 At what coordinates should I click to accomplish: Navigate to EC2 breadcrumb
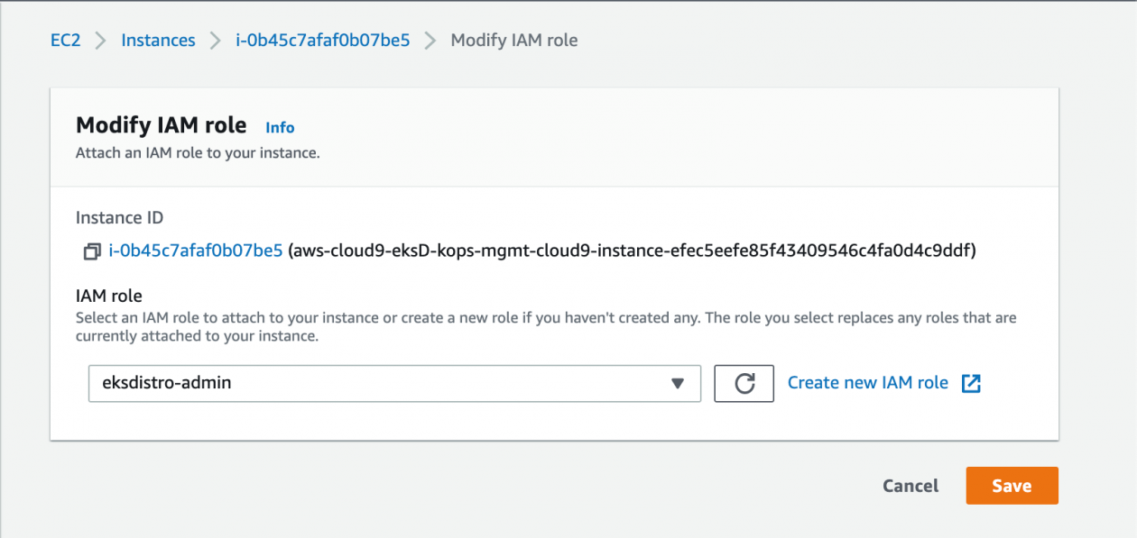(x=66, y=41)
